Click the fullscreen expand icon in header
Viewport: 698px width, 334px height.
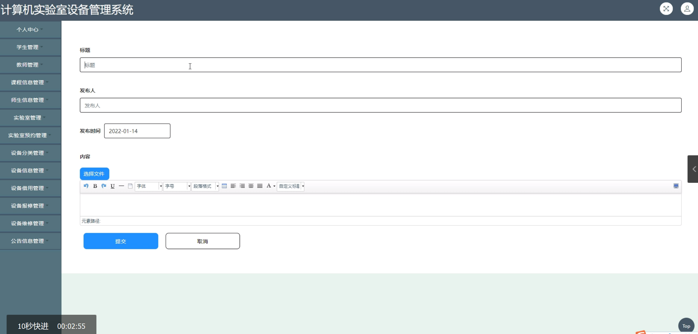point(666,9)
